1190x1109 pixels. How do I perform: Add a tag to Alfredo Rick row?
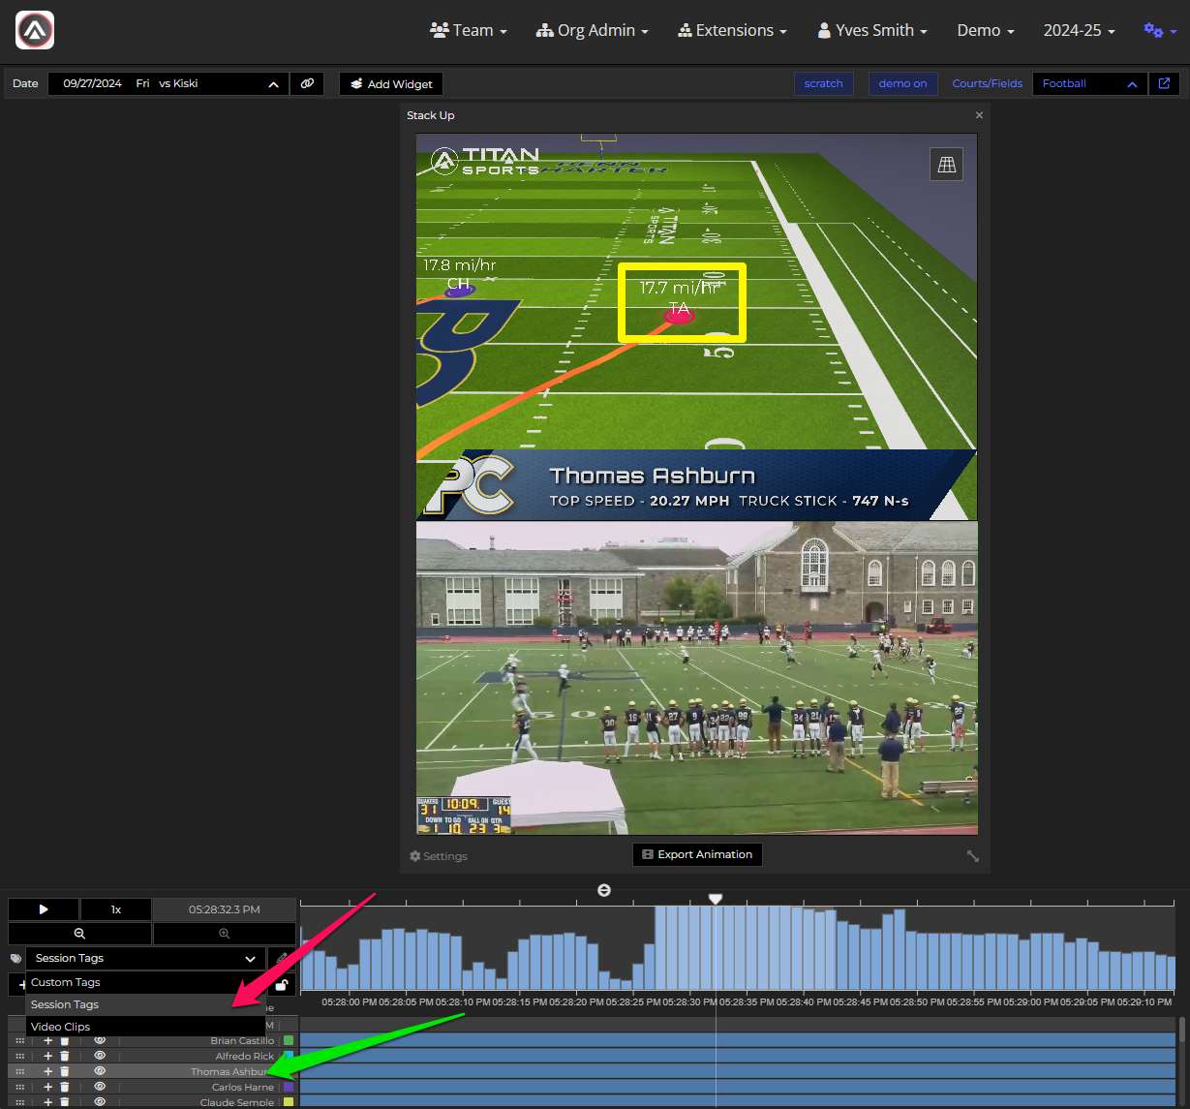tap(48, 1056)
